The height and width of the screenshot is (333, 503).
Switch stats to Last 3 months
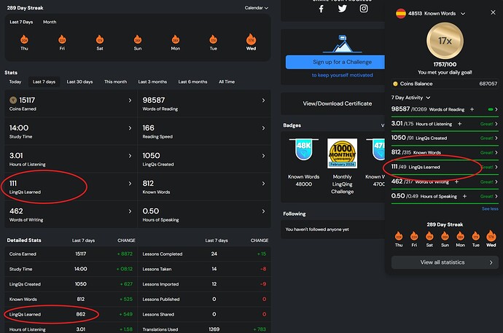[152, 82]
